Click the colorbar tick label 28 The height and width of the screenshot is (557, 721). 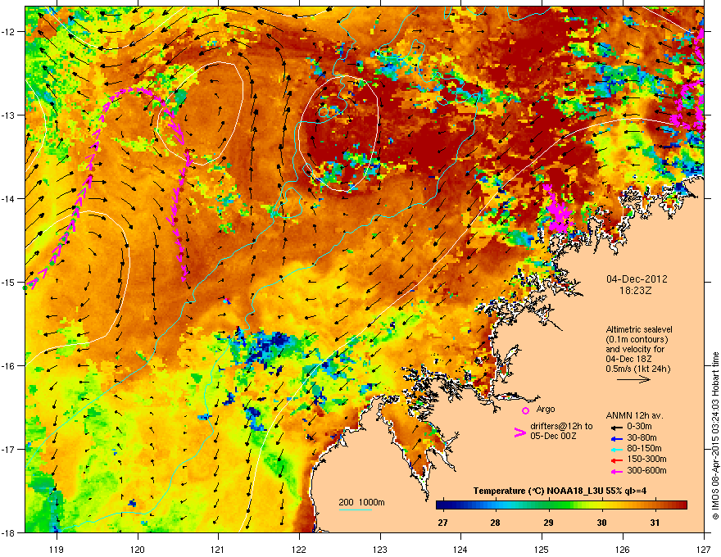click(x=495, y=523)
